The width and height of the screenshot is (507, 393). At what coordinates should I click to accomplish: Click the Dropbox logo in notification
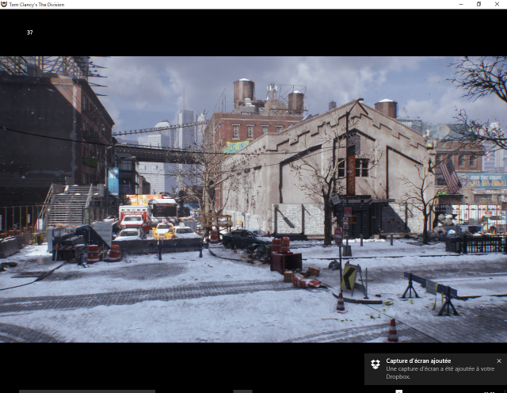pos(375,364)
